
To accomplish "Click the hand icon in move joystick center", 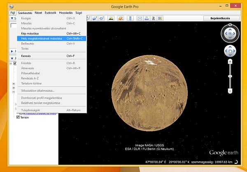I will click(x=230, y=51).
